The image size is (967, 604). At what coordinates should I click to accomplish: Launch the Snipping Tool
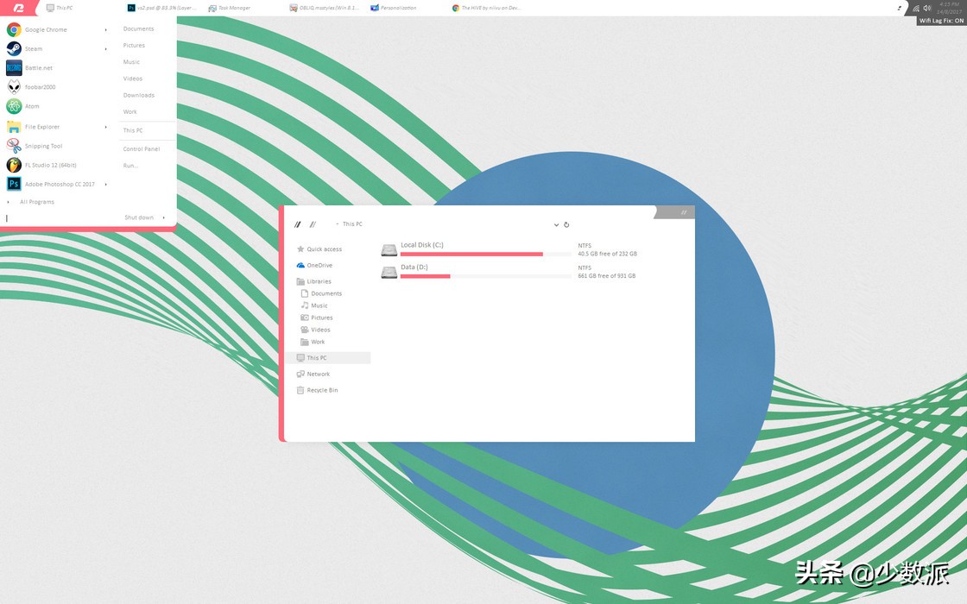(x=41, y=145)
